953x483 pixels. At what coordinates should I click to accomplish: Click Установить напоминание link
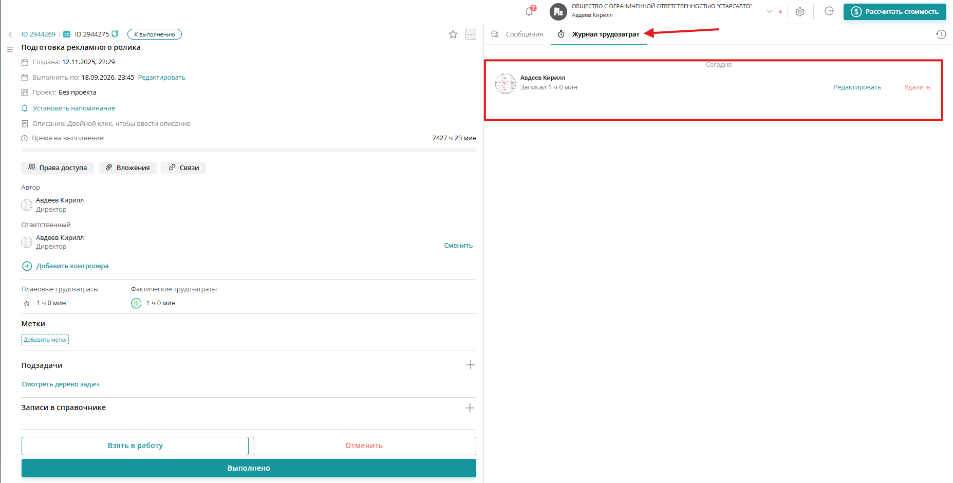click(74, 108)
